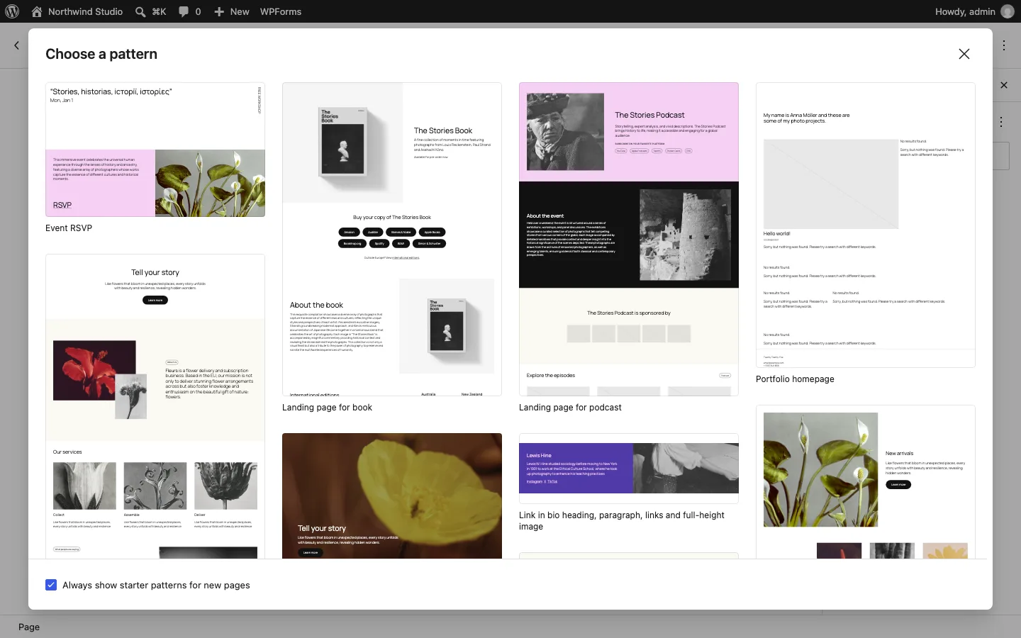Close the Choose a pattern dialog

[964, 54]
